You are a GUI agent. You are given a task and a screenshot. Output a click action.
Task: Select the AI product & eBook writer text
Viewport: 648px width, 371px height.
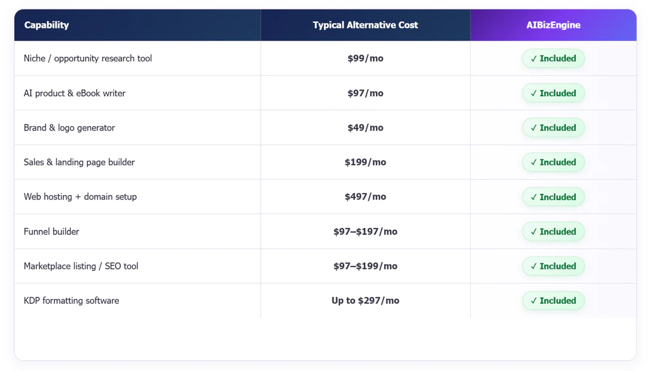(x=75, y=93)
